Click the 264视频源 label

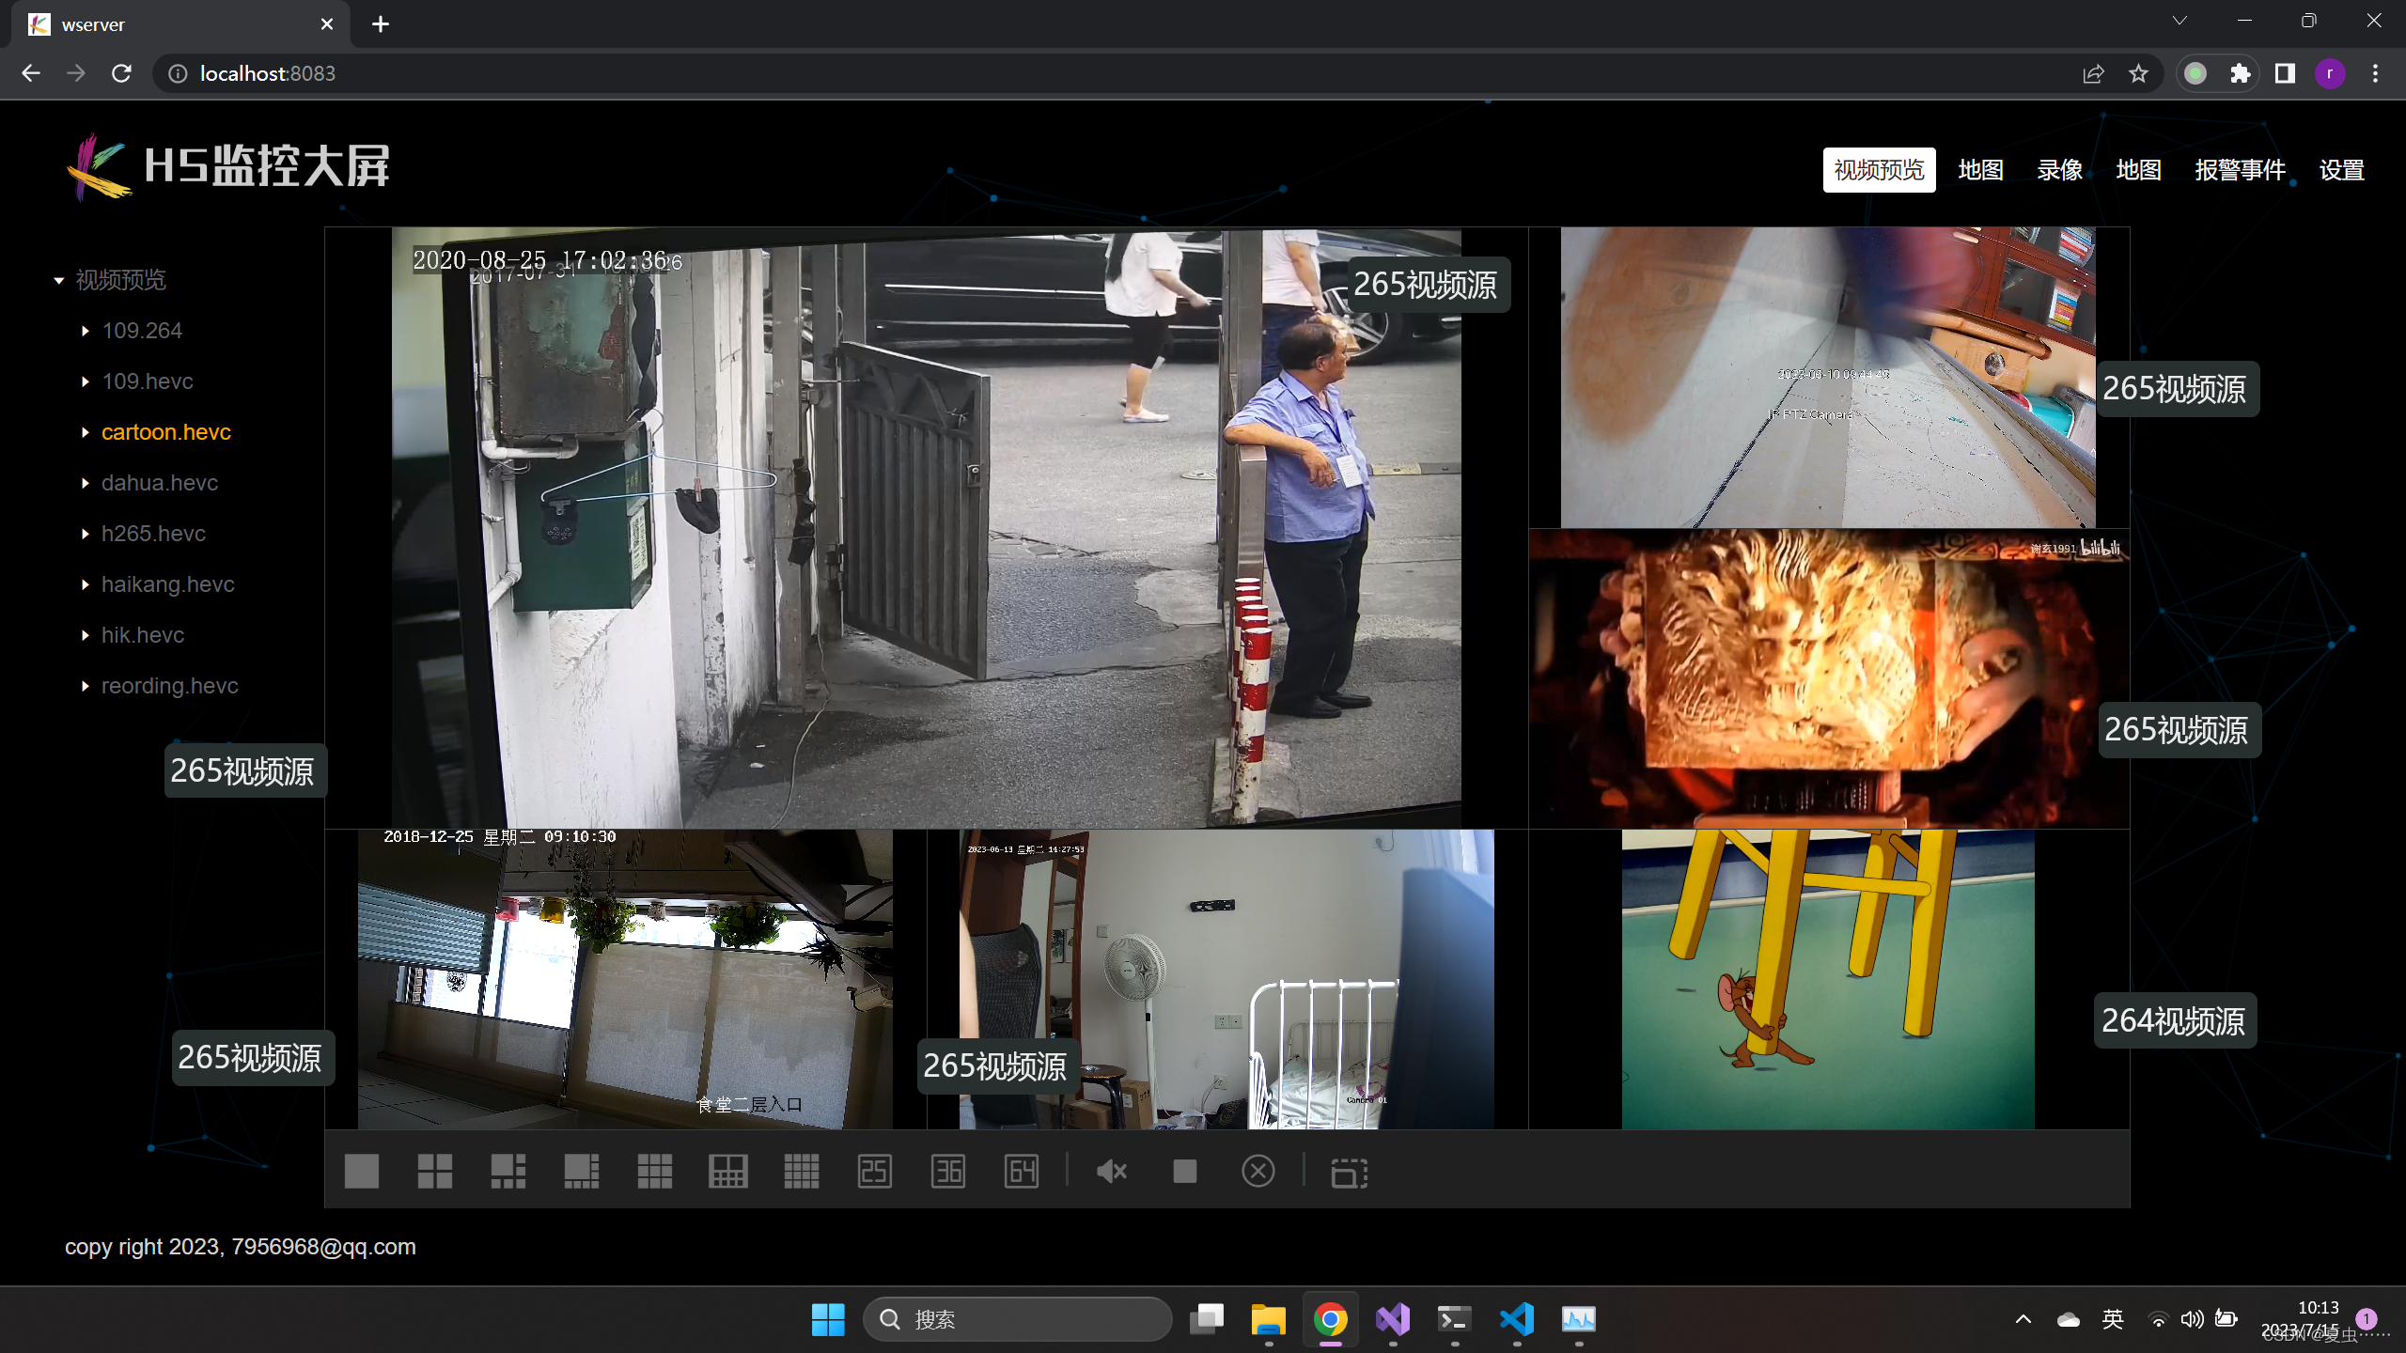[2174, 1020]
